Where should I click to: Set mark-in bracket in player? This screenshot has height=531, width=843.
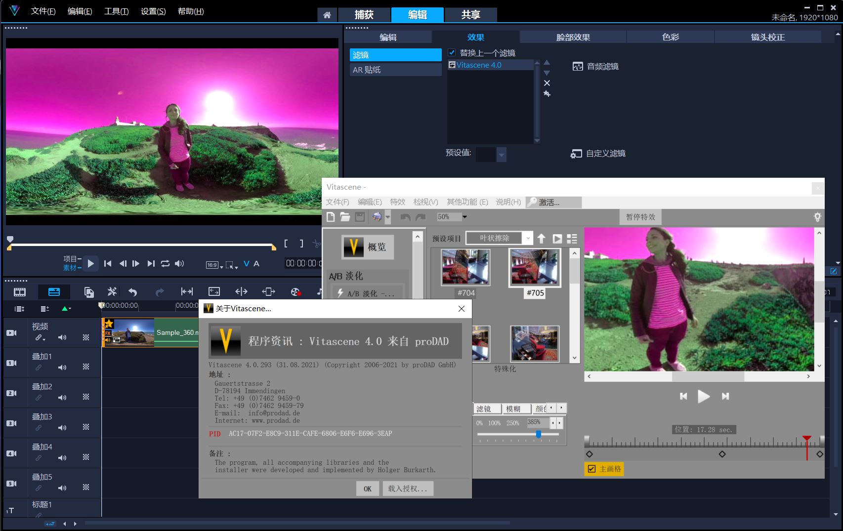[x=286, y=244]
